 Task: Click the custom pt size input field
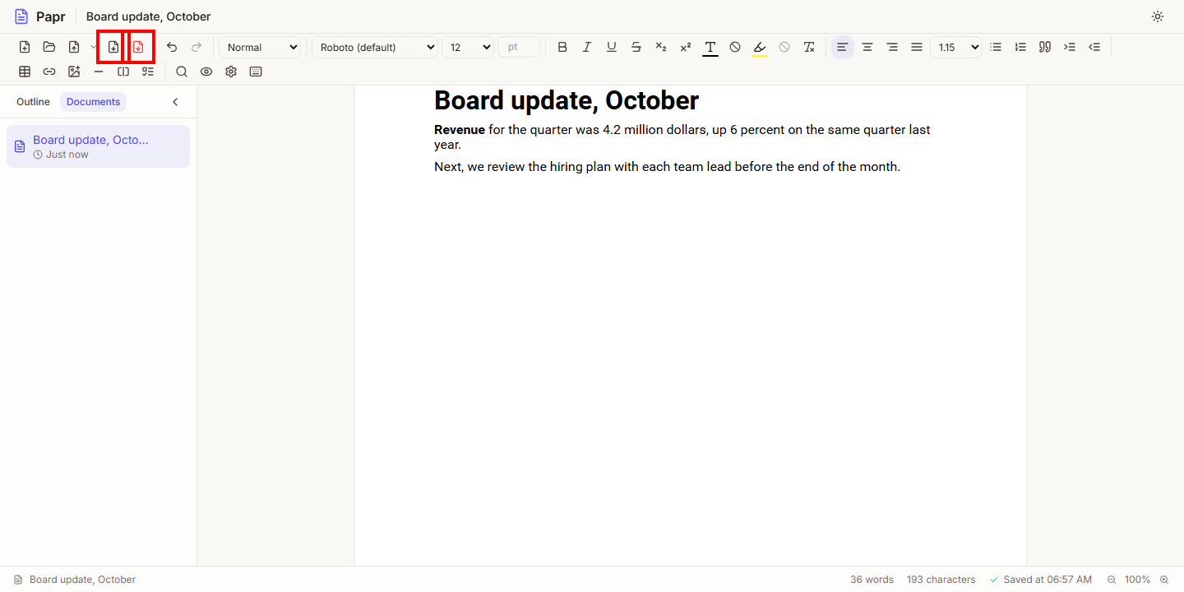pos(519,47)
